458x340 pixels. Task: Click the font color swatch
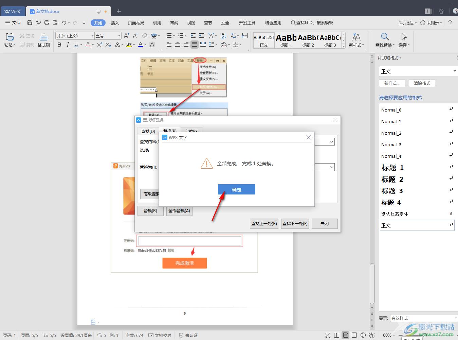[141, 45]
